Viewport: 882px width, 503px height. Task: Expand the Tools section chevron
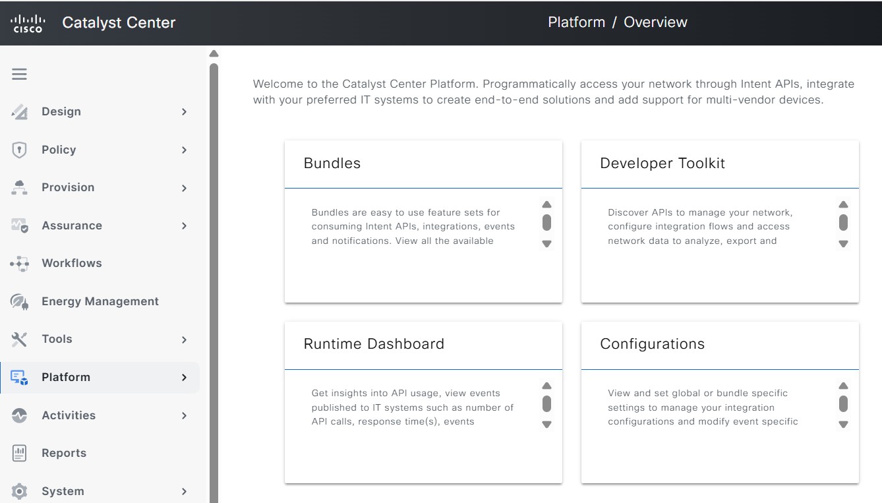185,340
